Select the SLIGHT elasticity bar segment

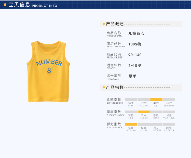click(144, 124)
